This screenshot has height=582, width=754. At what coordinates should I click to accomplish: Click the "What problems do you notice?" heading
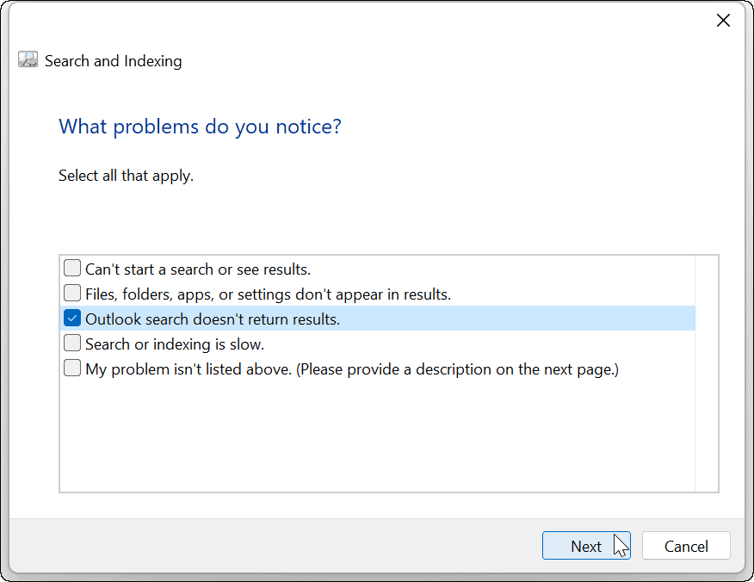(x=200, y=126)
